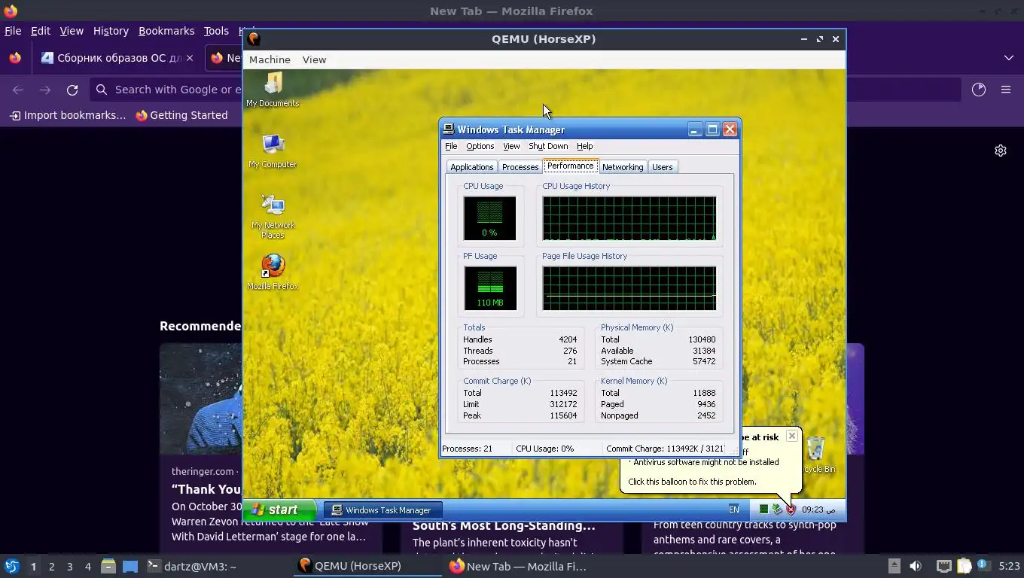Open New Tab personalize gear icon
1024x578 pixels.
1000,151
